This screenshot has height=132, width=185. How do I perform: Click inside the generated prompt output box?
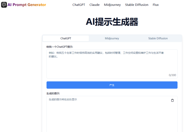[112, 116]
